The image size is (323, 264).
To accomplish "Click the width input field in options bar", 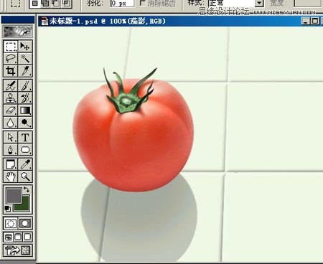I will tap(308, 3).
